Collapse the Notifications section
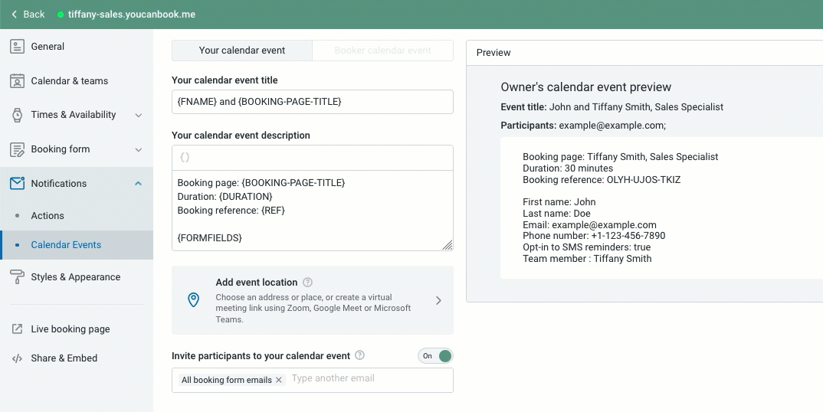Image resolution: width=823 pixels, height=412 pixels. pos(139,184)
